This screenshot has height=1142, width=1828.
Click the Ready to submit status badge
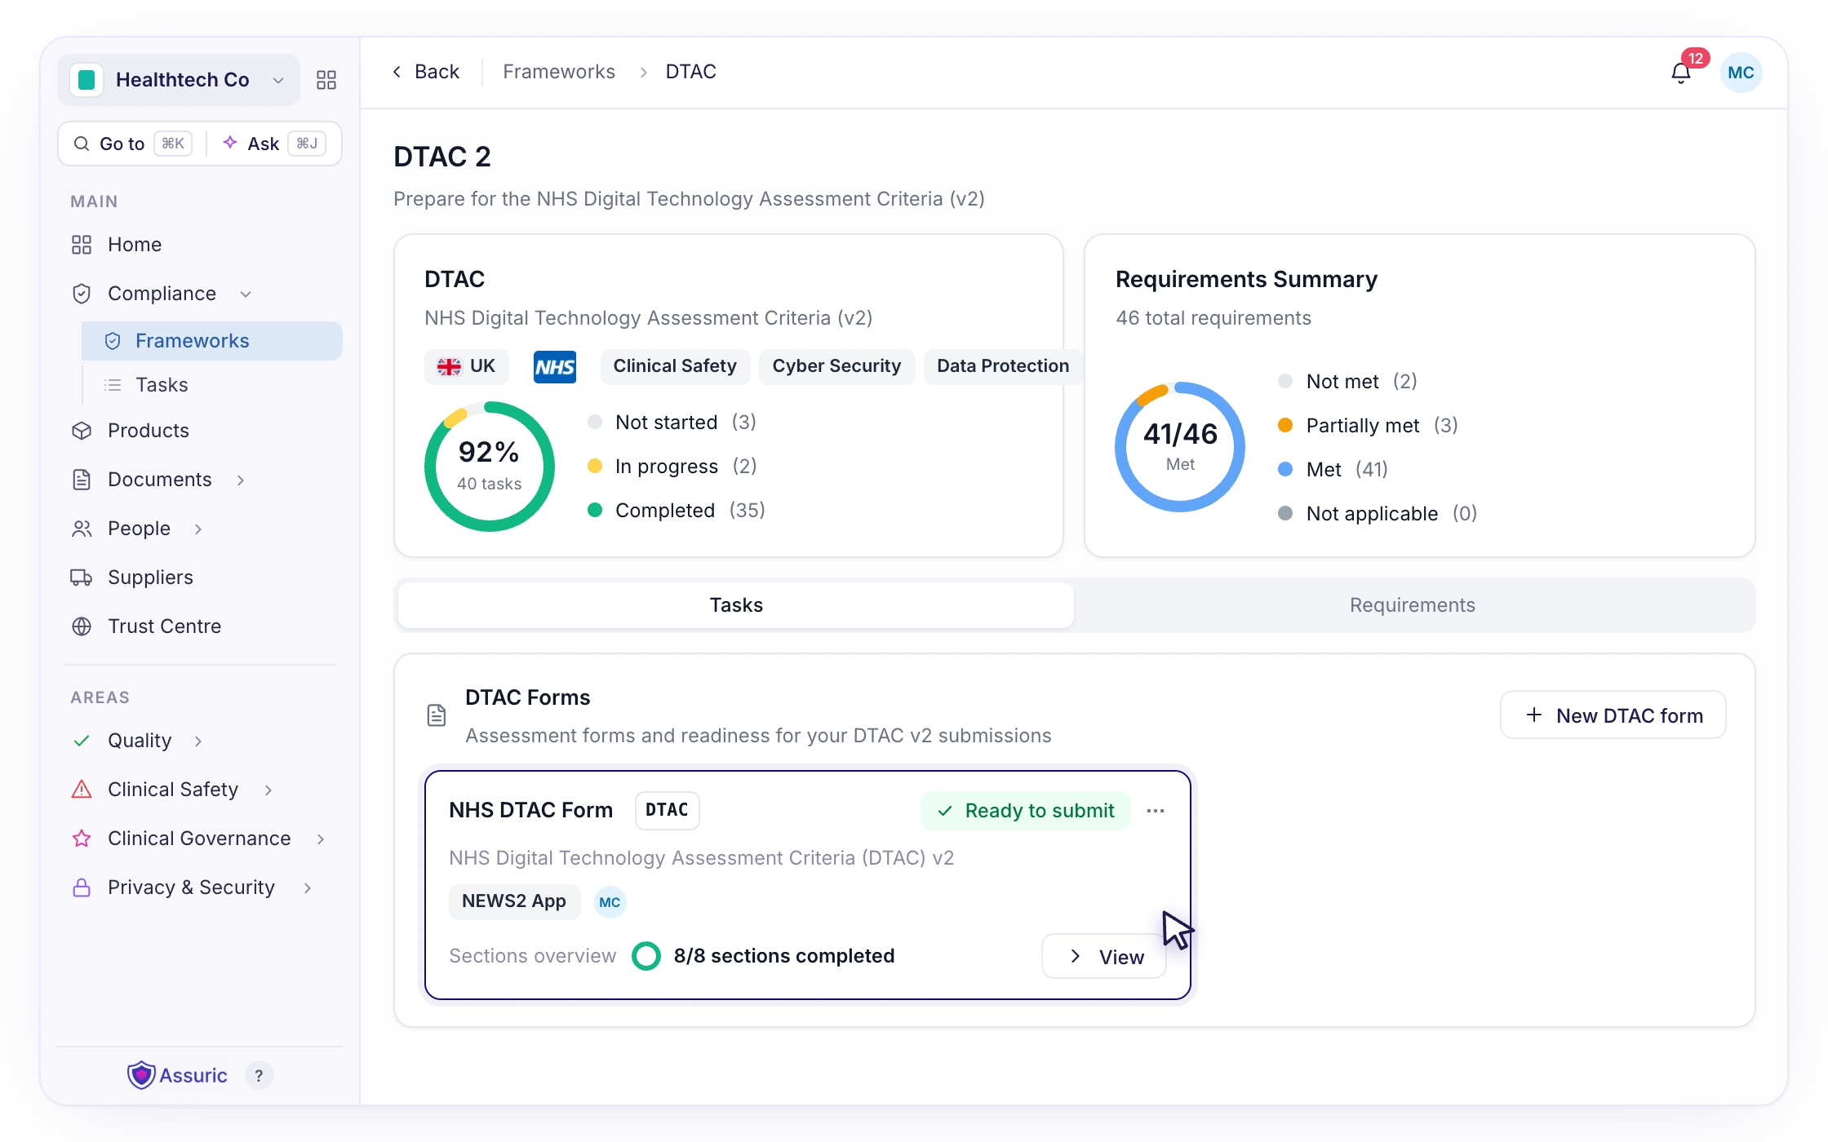[x=1026, y=811]
